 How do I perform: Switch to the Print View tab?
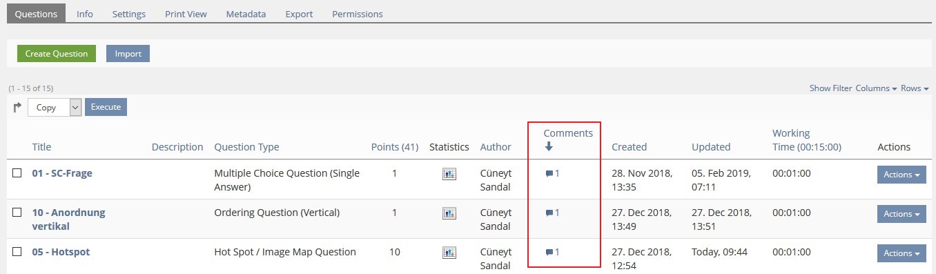186,14
